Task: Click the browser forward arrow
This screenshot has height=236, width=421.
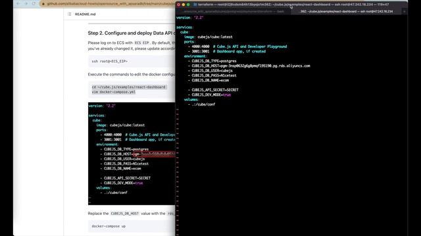Action: pos(26,4)
